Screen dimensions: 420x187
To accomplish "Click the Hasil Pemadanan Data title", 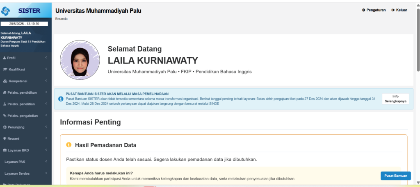I will 105,145.
